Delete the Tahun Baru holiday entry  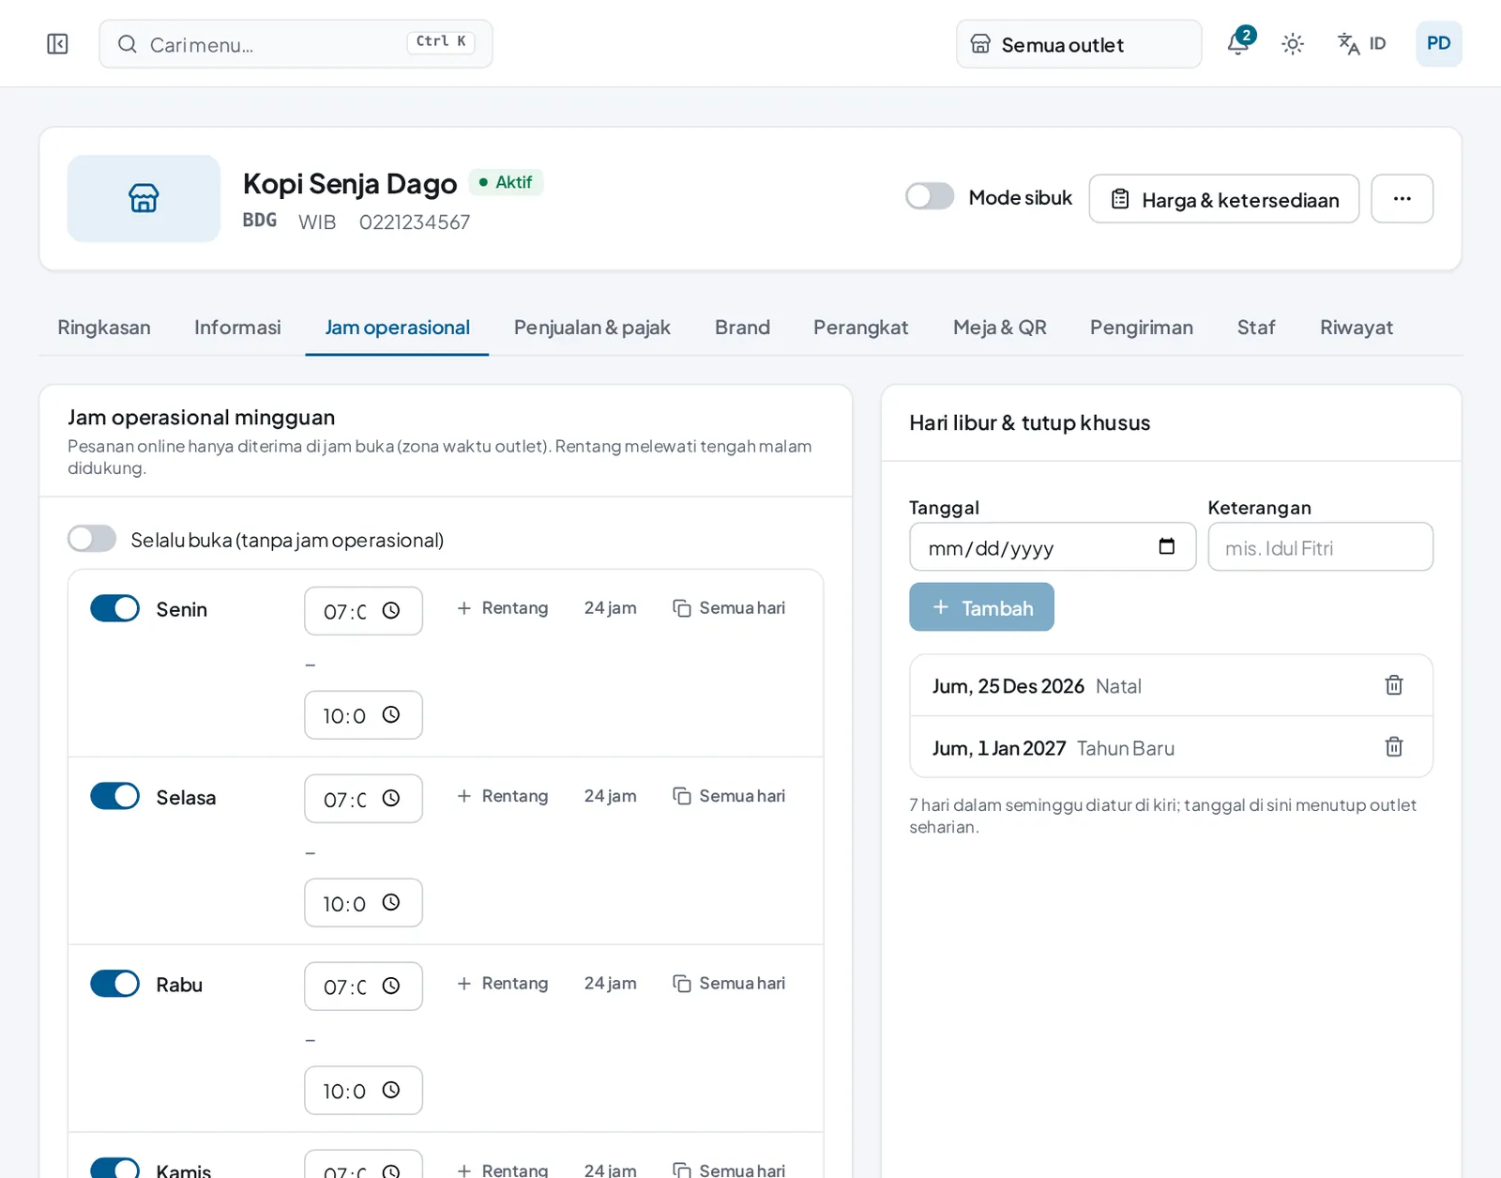point(1394,747)
